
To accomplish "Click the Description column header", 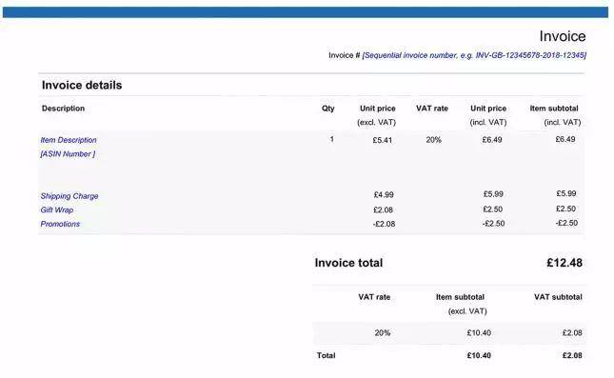I will pyautogui.click(x=63, y=109).
